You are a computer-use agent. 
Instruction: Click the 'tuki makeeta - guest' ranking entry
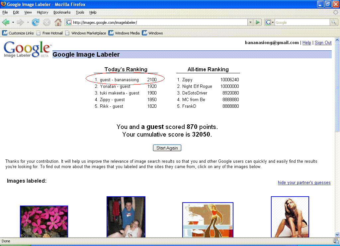coord(120,93)
